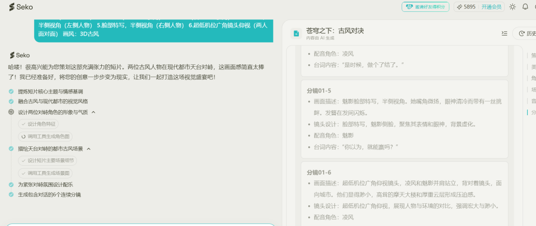Click the 内容由 AI 生成 subtitle
Viewport: 536px width, 226px height.
320,38
